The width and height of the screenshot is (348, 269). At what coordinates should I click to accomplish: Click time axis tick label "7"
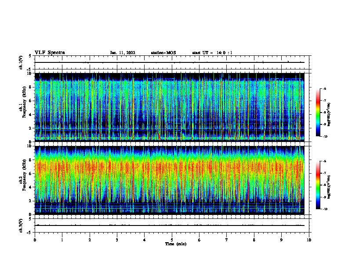pyautogui.click(x=227, y=240)
